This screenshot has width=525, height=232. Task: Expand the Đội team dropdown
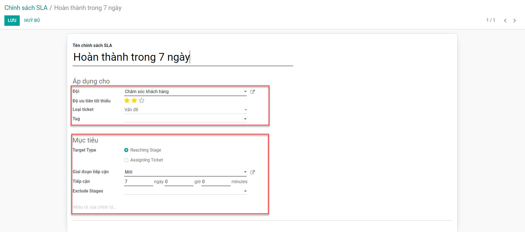[245, 92]
